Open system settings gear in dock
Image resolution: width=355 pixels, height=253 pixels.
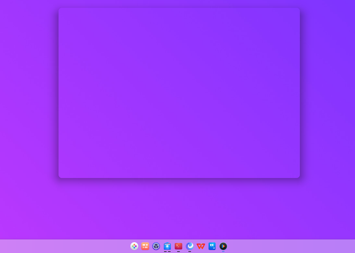click(x=156, y=246)
